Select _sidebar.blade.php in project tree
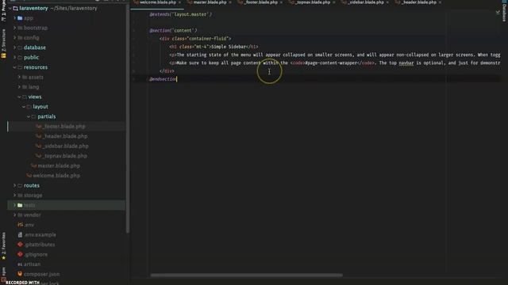The image size is (508, 285). tap(66, 146)
